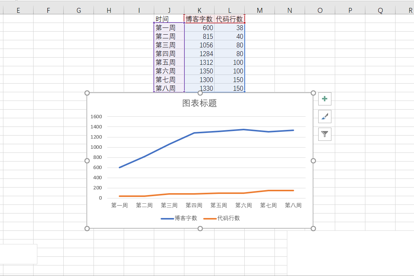Select header cell 代码行数

point(230,19)
